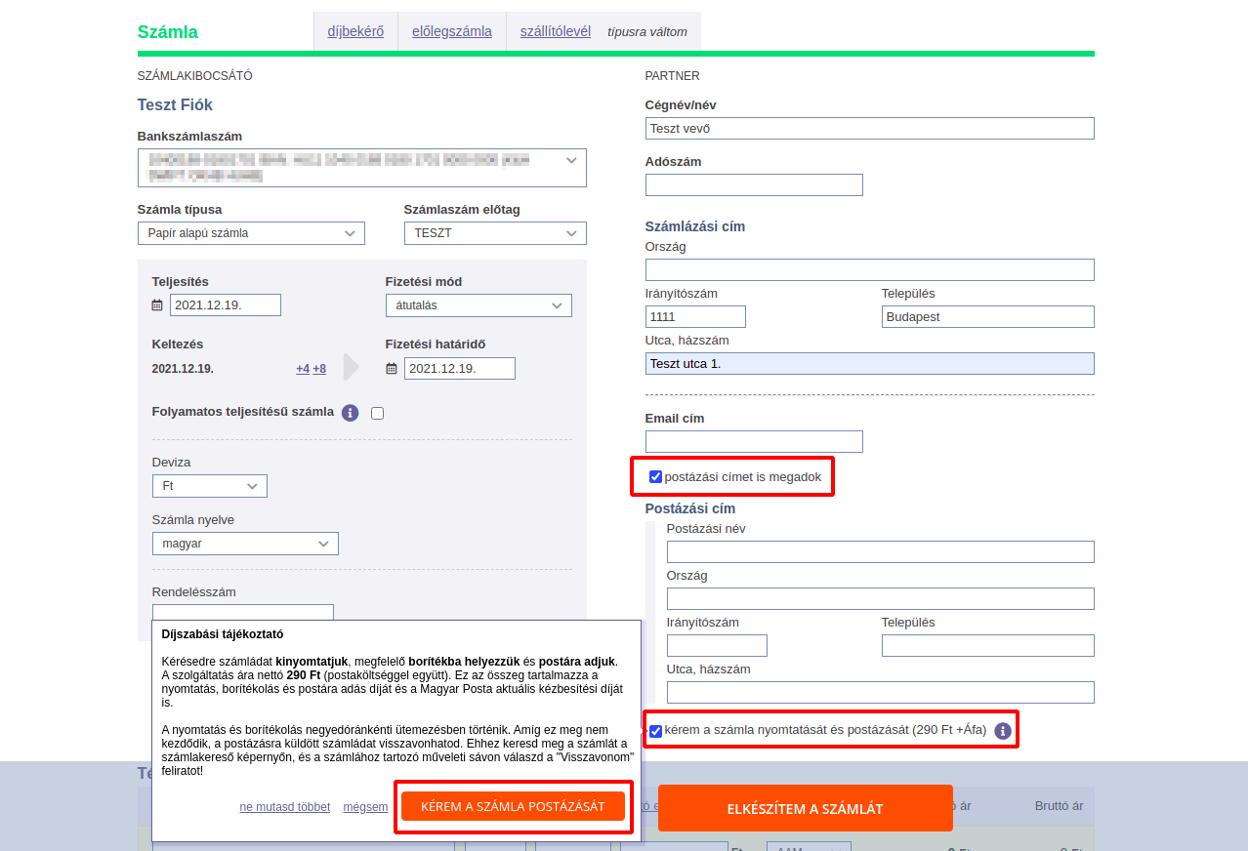Open the Számla típusa dropdown
The image size is (1248, 851).
coord(251,233)
